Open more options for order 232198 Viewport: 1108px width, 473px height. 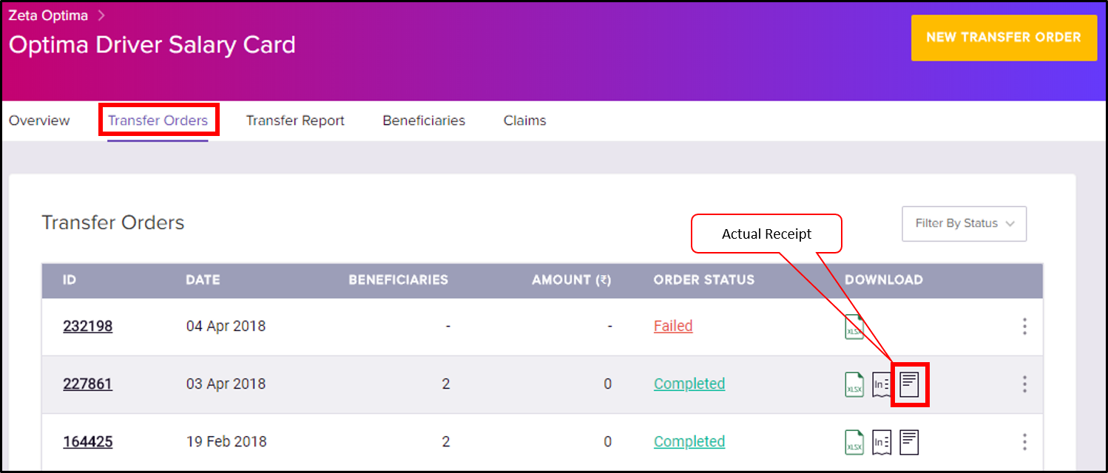[1024, 326]
